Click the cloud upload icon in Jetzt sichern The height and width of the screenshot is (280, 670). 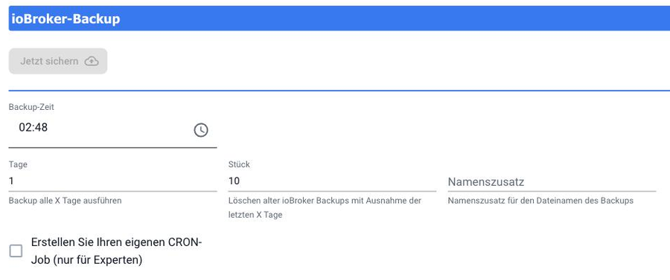(x=92, y=62)
